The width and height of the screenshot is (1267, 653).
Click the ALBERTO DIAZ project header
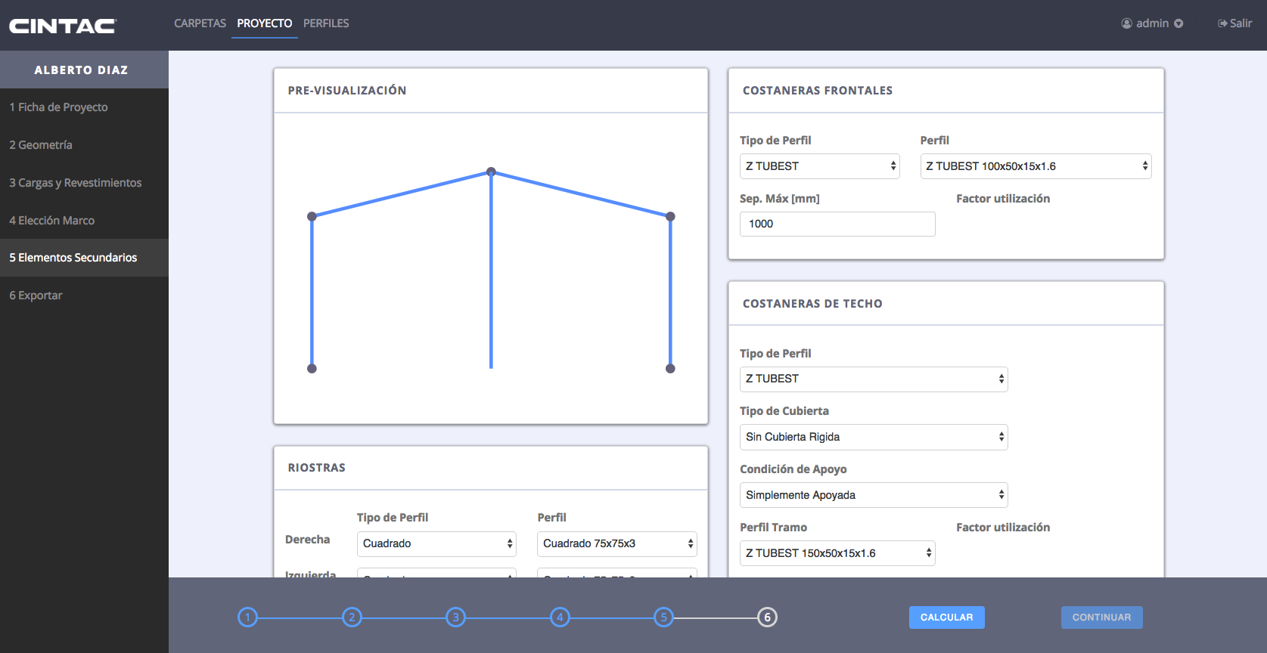84,70
